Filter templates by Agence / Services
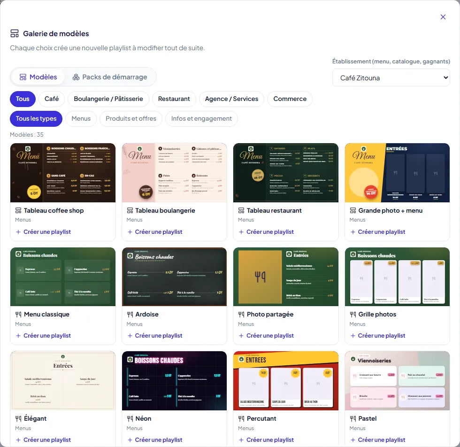Screen dimensions: 460x447 pyautogui.click(x=231, y=99)
